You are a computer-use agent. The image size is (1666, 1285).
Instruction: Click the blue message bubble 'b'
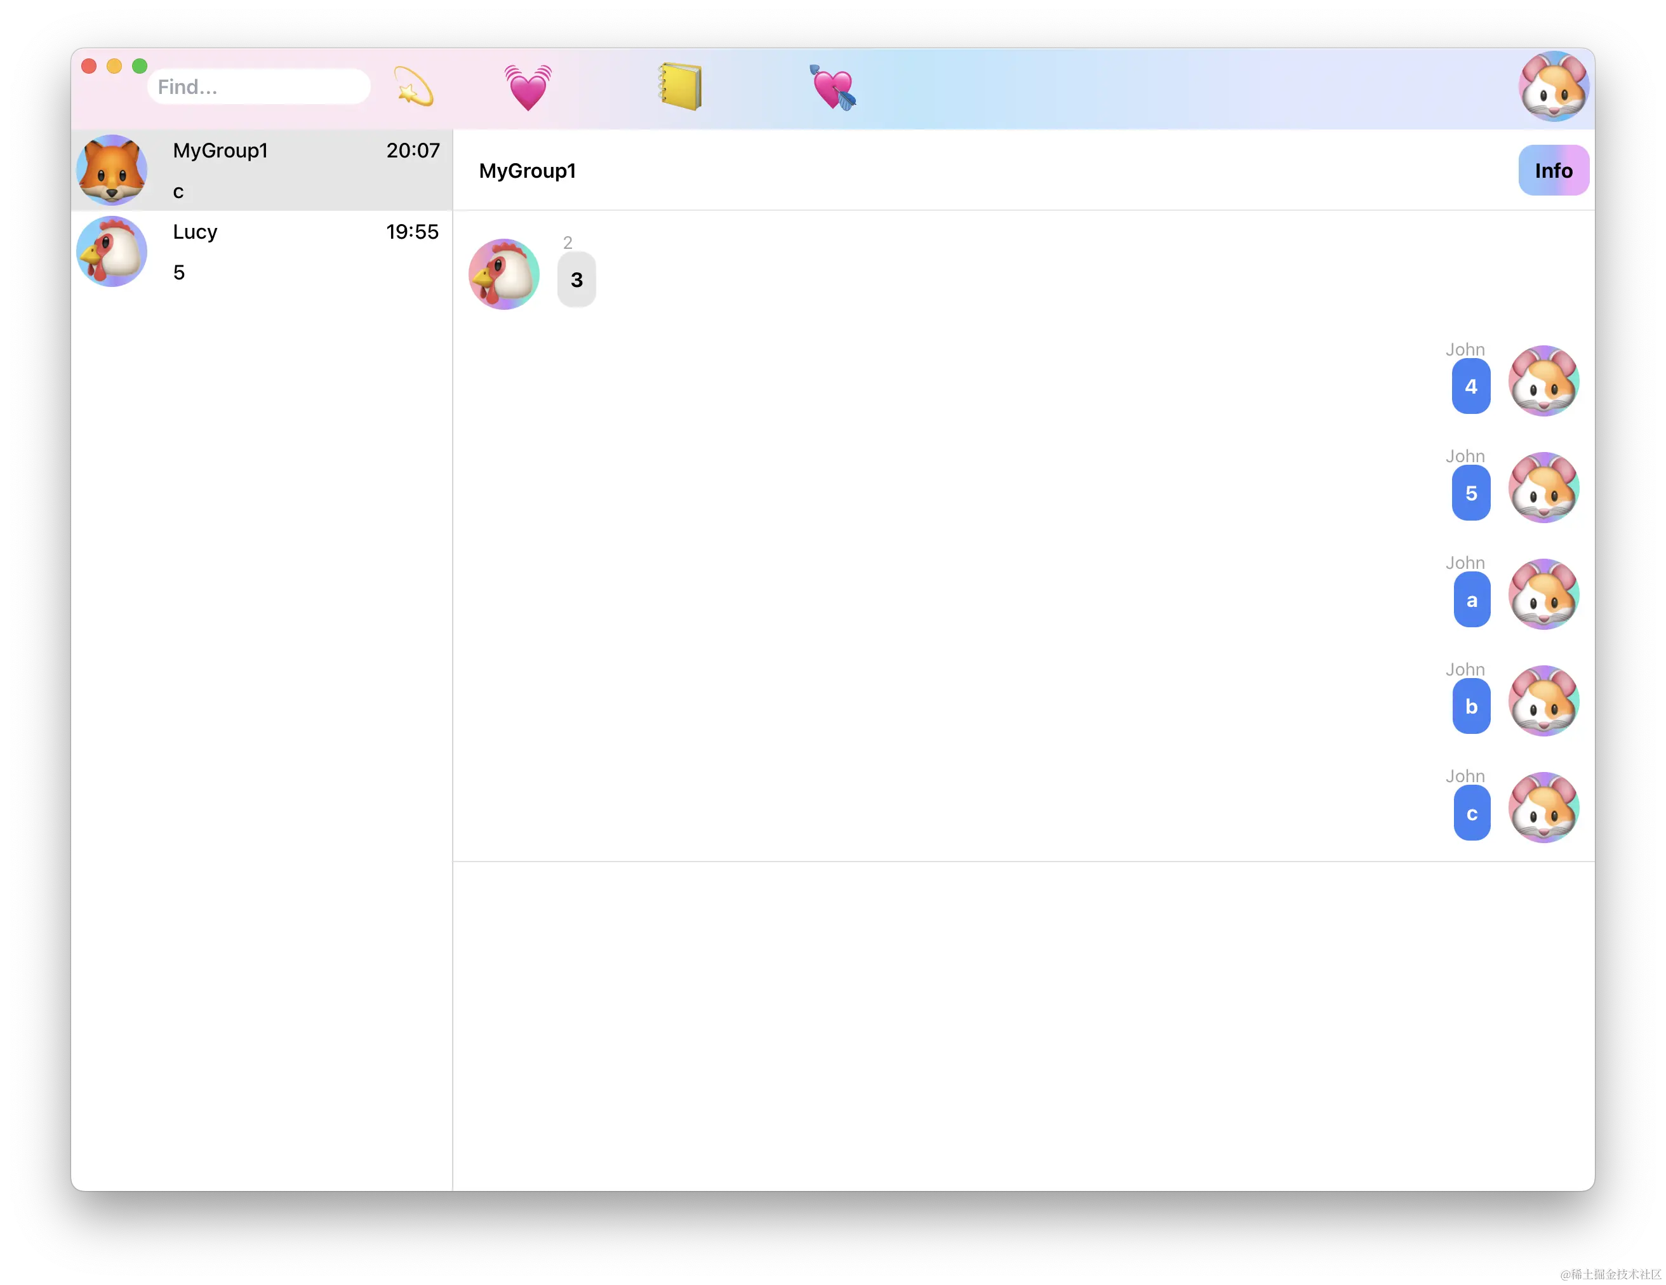point(1472,707)
